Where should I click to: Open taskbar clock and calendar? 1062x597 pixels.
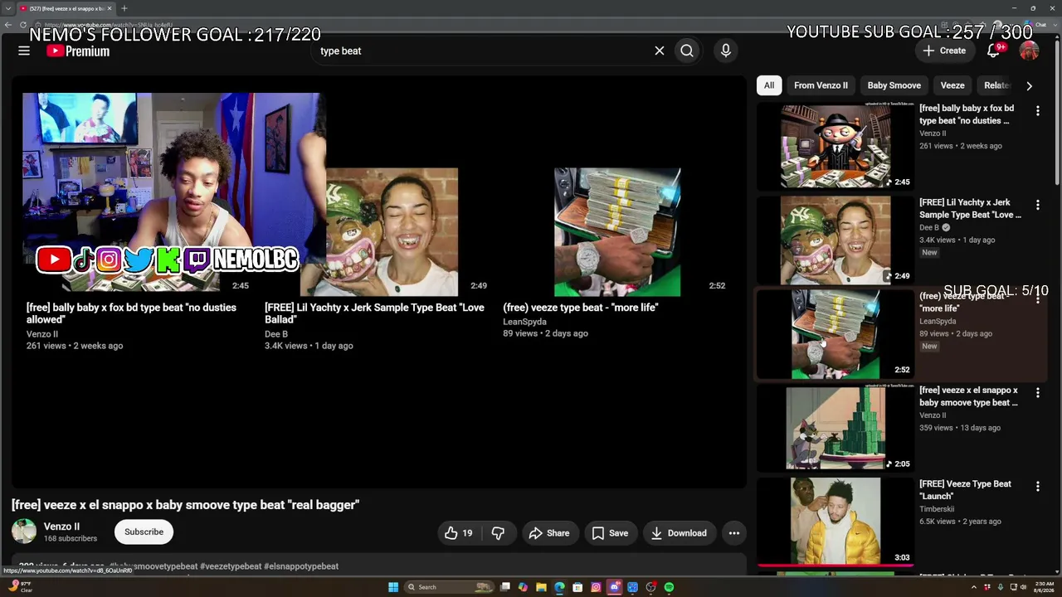click(1044, 587)
